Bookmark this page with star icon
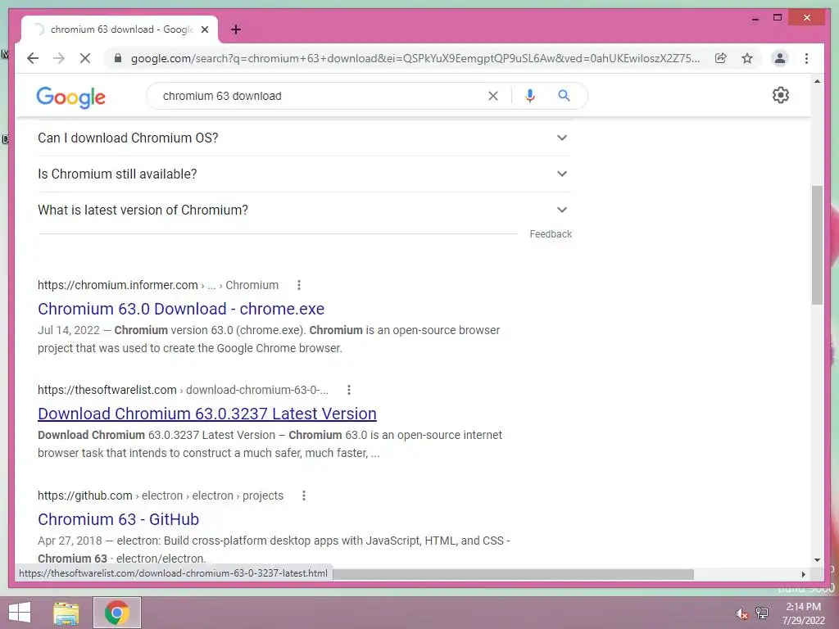 (747, 58)
